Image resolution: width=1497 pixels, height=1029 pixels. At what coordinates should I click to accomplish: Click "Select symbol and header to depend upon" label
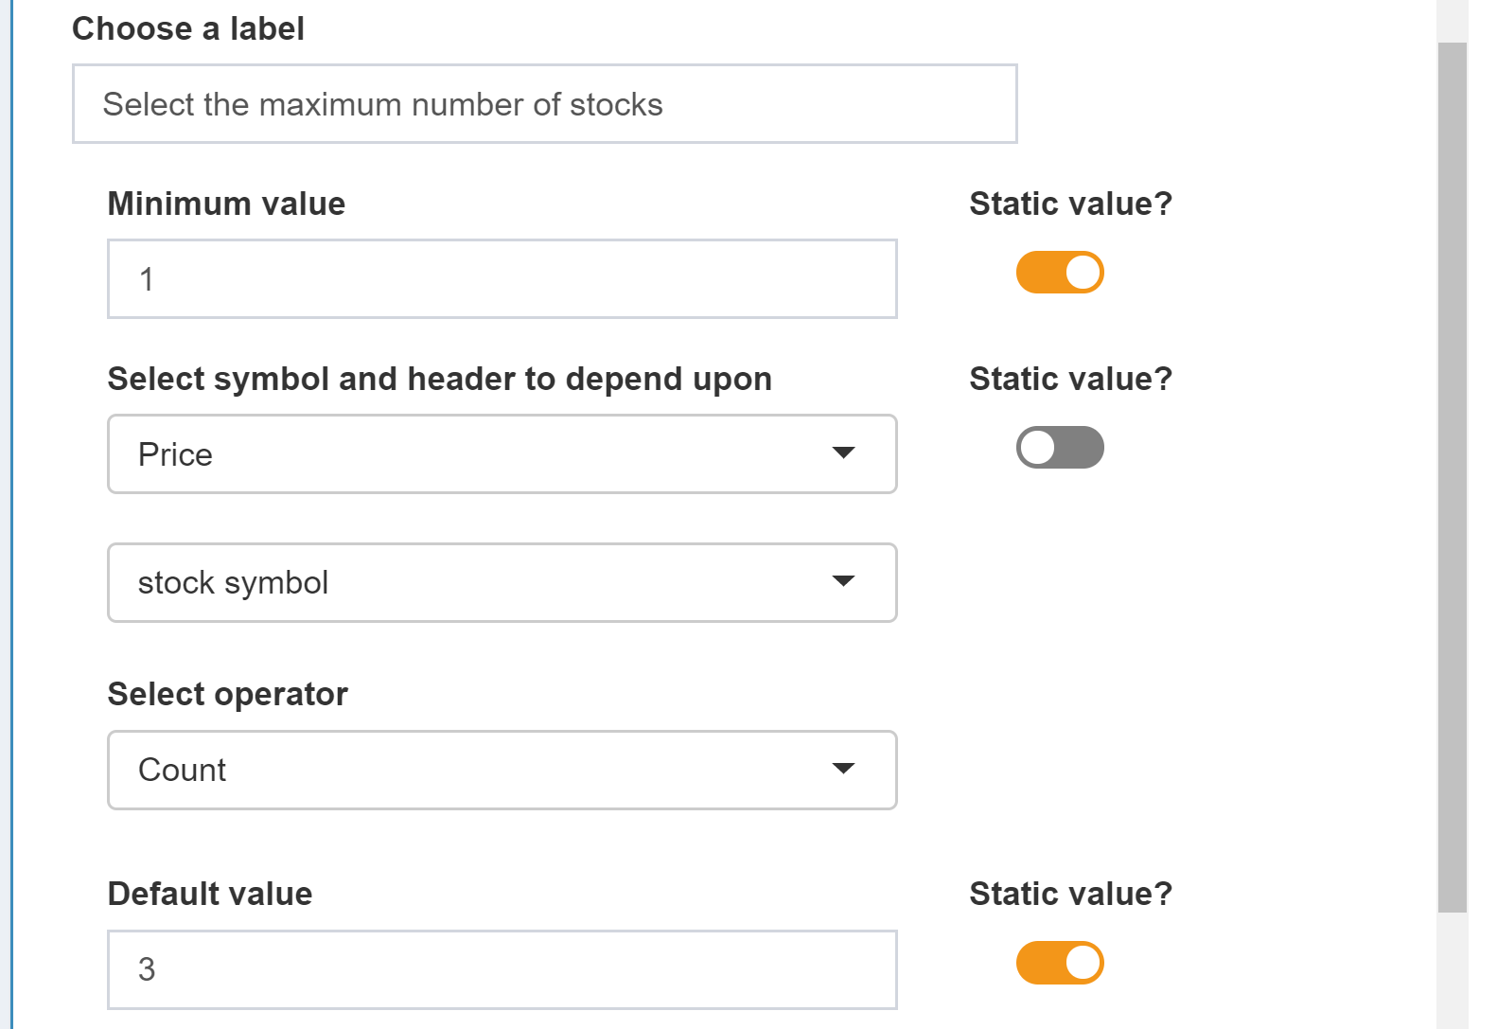[439, 379]
